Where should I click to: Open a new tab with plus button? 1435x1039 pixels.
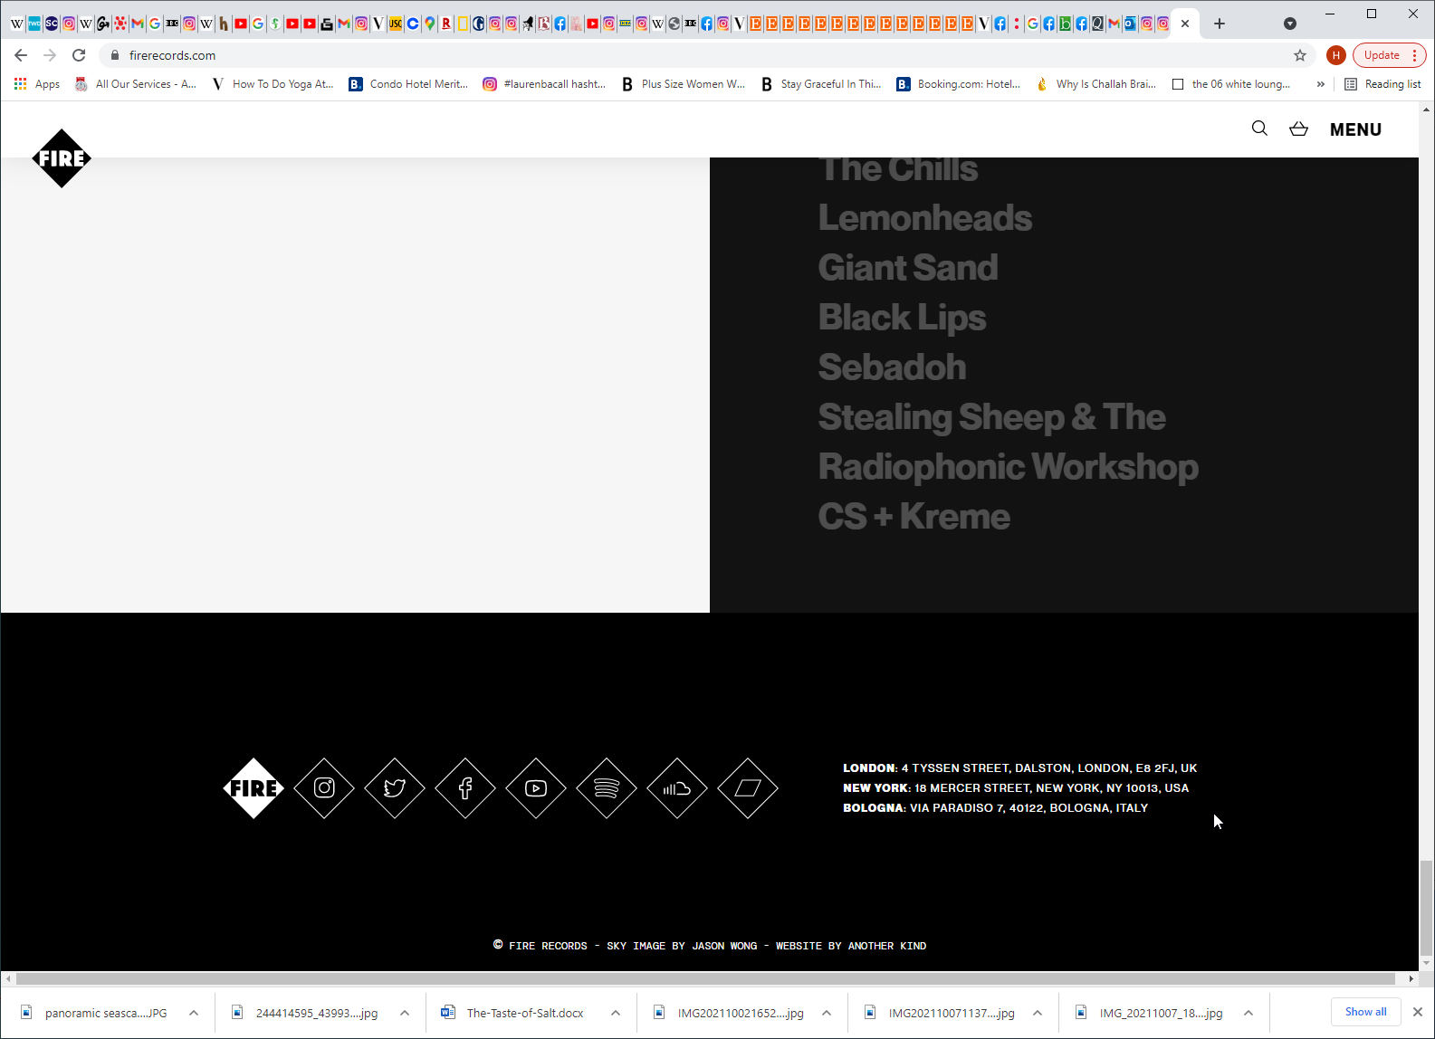pyautogui.click(x=1220, y=24)
